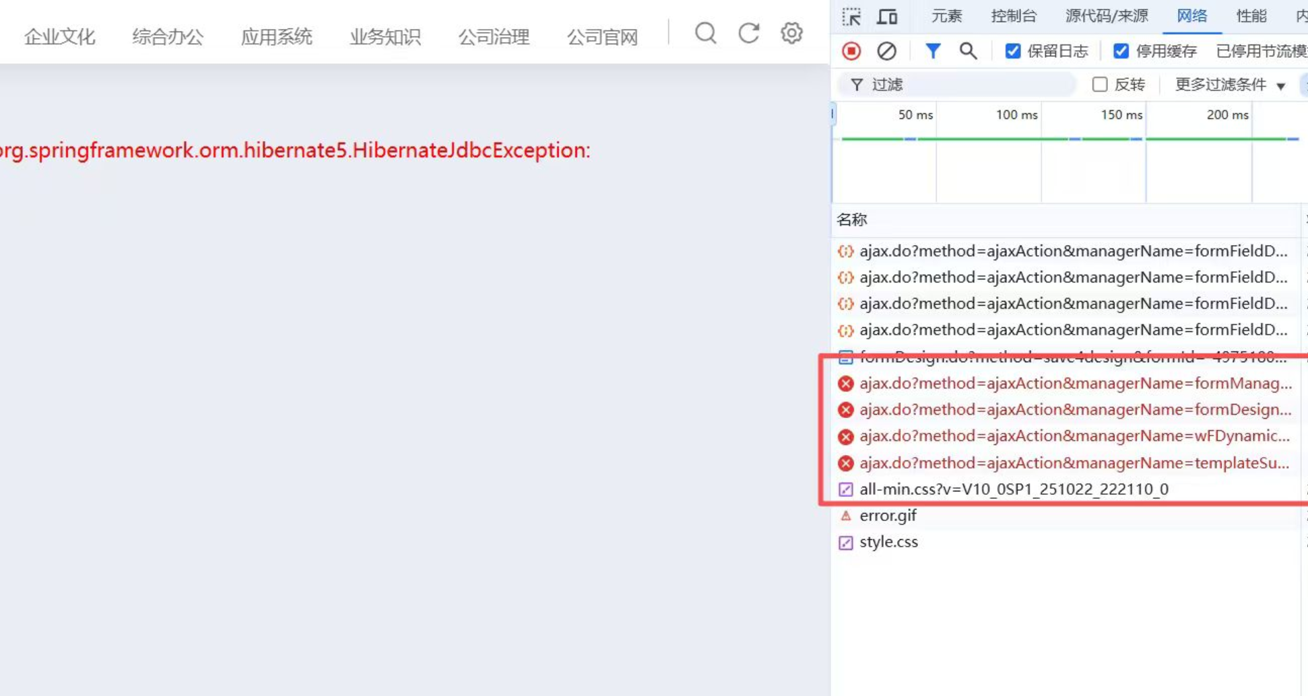Image resolution: width=1308 pixels, height=696 pixels.
Task: Toggle the blue network filter funnel icon
Action: [x=933, y=51]
